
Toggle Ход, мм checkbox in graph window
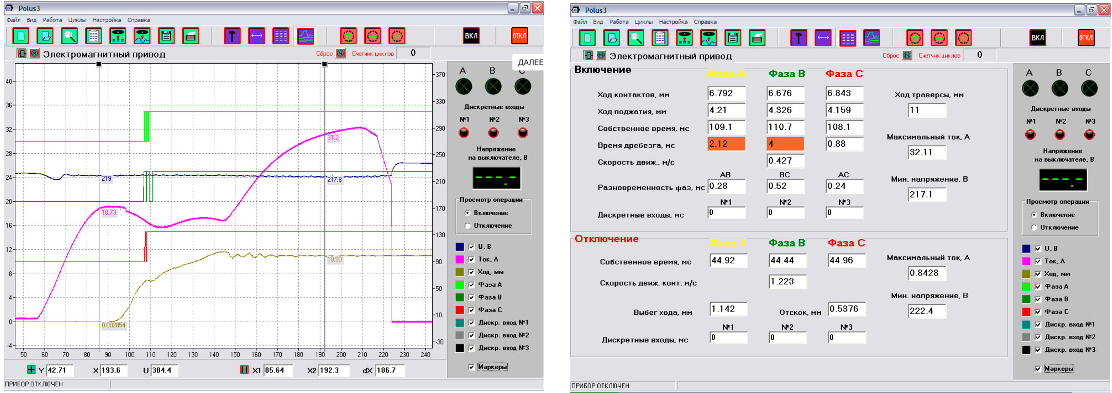472,272
